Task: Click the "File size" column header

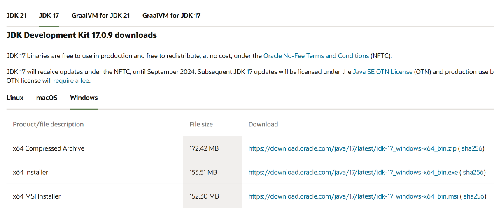Action: [x=201, y=124]
